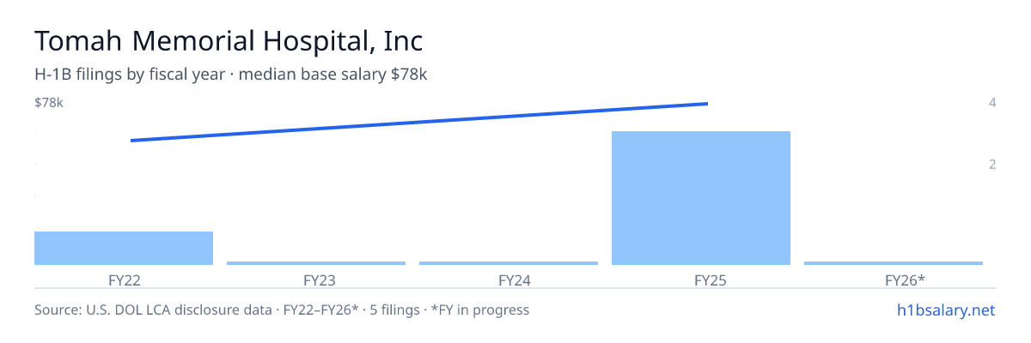
Task: Open the h1bsalary.net link
Action: coord(945,310)
